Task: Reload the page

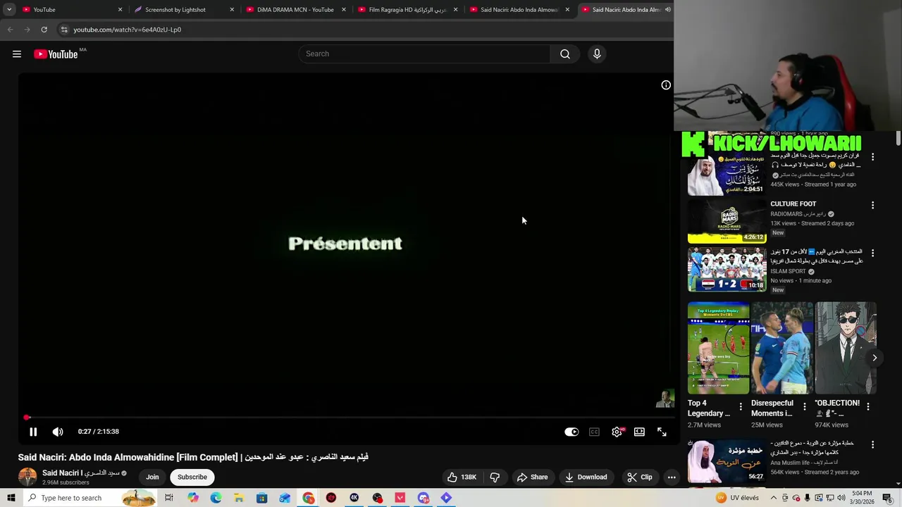Action: click(44, 30)
